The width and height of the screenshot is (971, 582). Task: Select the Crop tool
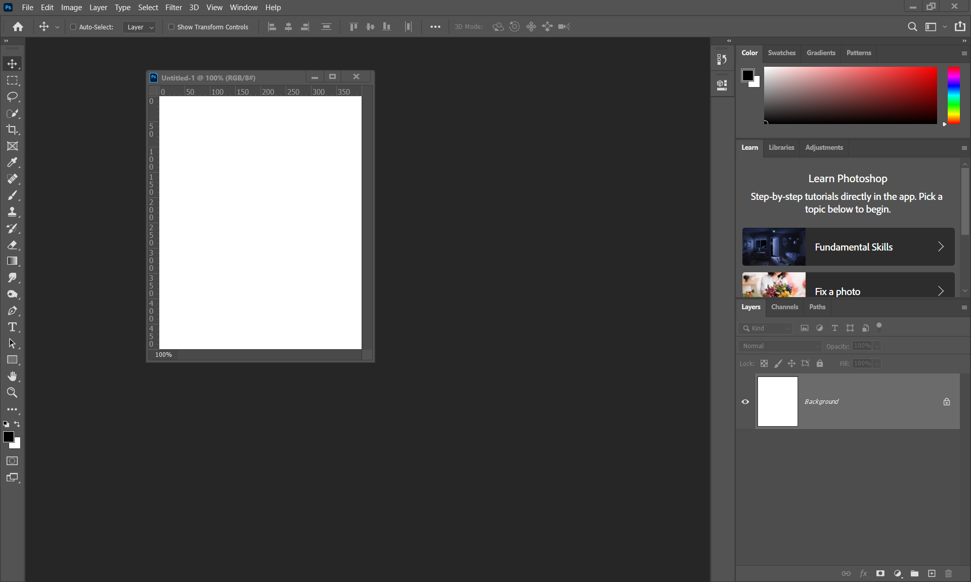pyautogui.click(x=12, y=130)
